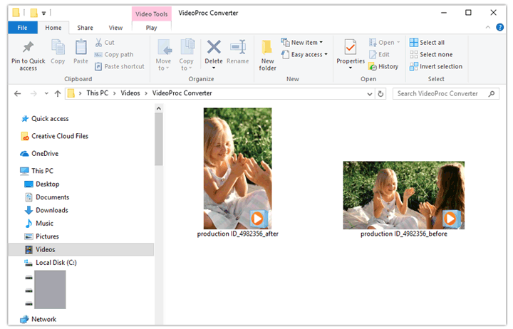Open Creative Cloud Files
Image resolution: width=513 pixels, height=329 pixels.
click(55, 136)
